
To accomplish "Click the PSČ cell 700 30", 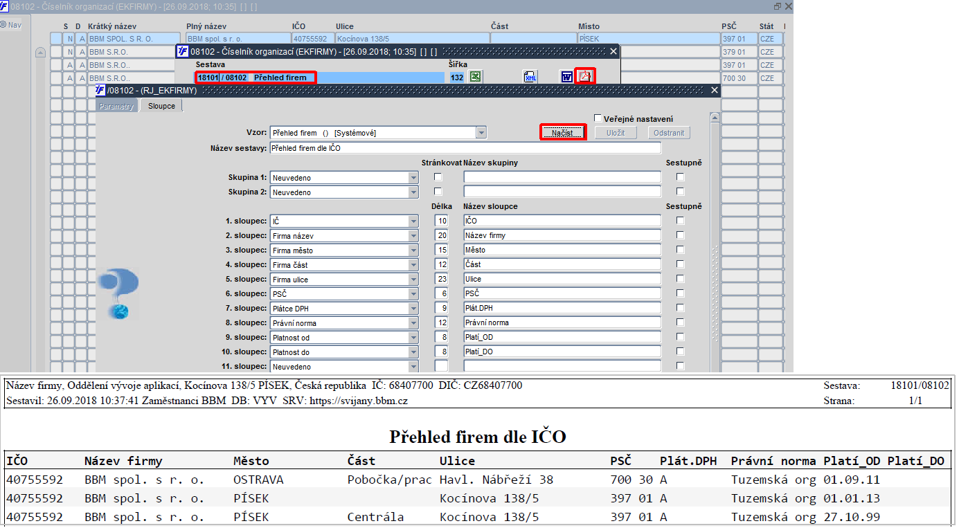I will pyautogui.click(x=738, y=78).
